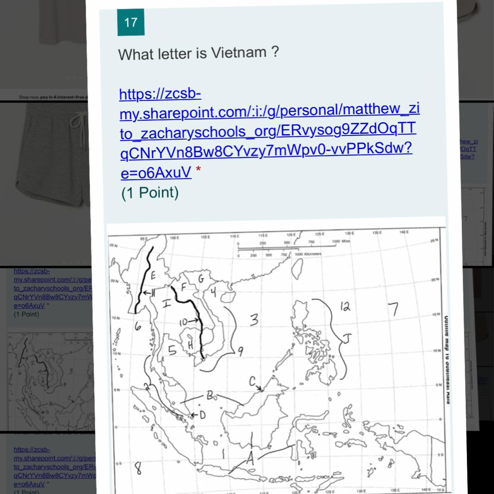Screen dimensions: 494x494
Task: Click the "(1 Point)" label under the link
Action: point(150,192)
